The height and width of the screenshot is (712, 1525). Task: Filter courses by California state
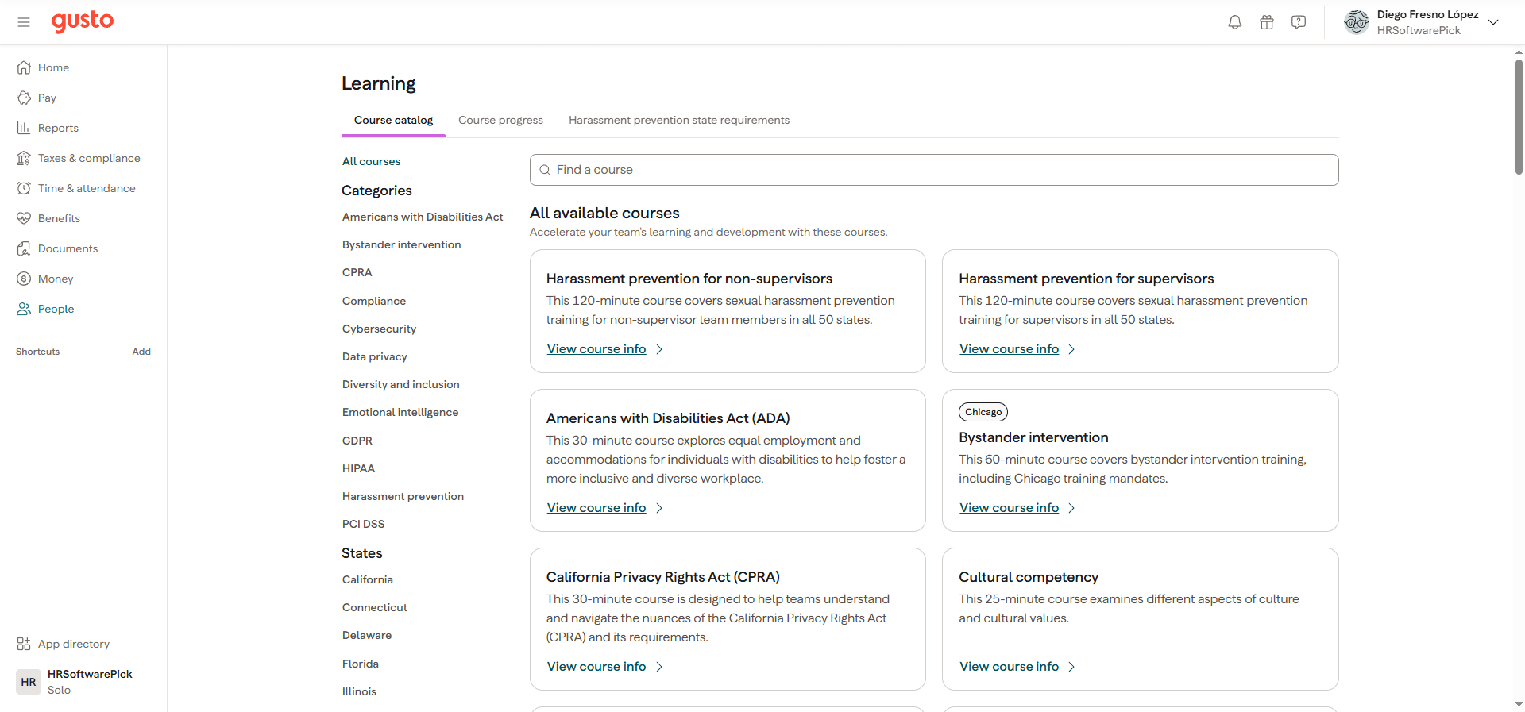(x=367, y=579)
